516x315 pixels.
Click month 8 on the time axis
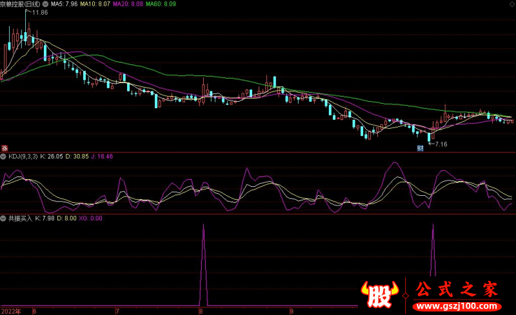[x=202, y=310]
